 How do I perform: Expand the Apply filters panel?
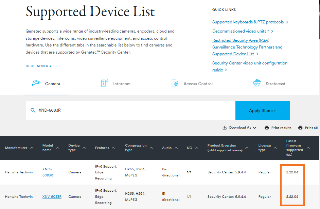coord(263,111)
